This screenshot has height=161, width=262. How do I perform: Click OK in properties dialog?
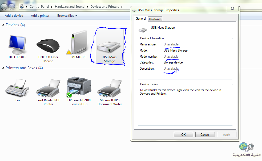coord(183,134)
